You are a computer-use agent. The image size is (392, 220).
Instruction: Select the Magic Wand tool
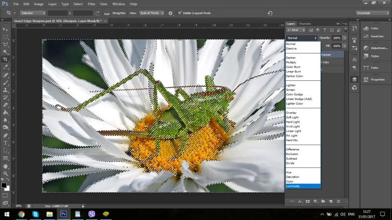[x=5, y=52]
